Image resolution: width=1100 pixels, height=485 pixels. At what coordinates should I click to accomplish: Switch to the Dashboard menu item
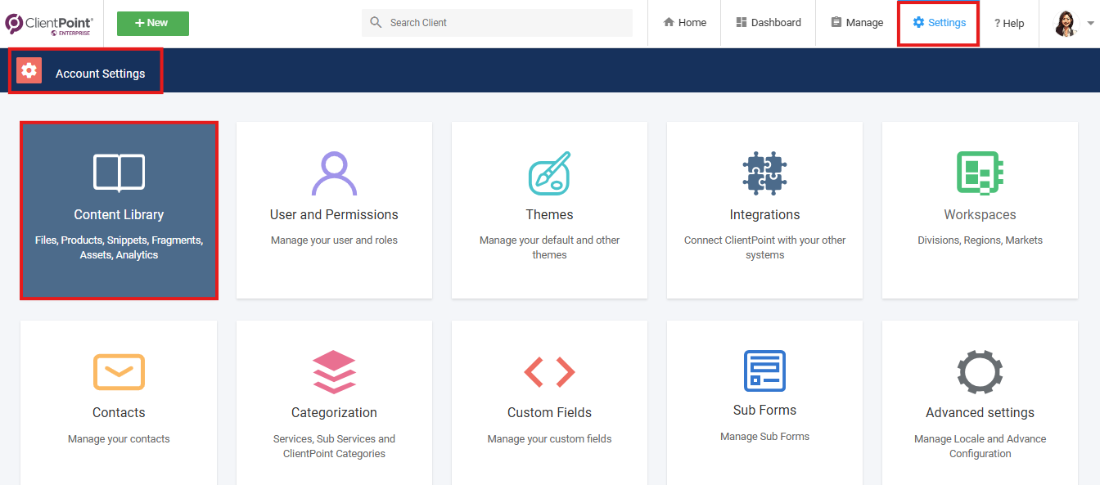tap(769, 23)
